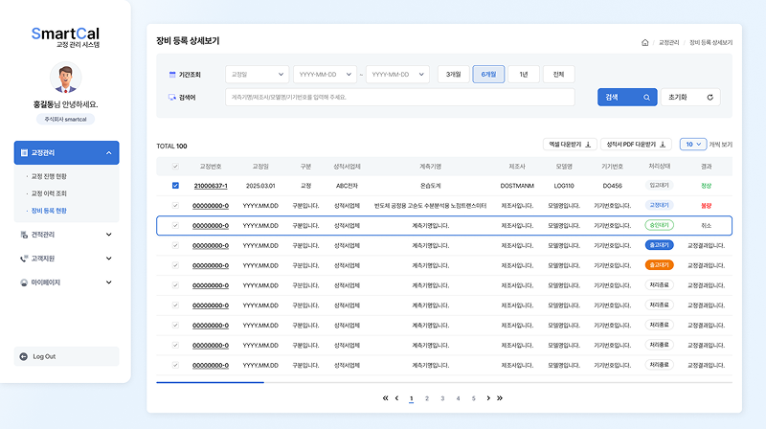
Task: Click the refresh icon in 초기화 button
Action: [x=710, y=97]
